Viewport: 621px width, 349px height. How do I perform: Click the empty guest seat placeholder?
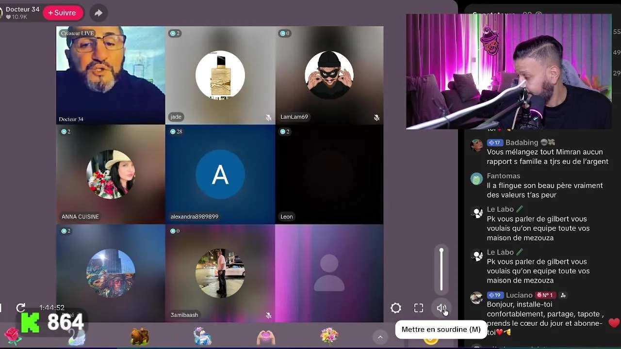[x=329, y=273]
